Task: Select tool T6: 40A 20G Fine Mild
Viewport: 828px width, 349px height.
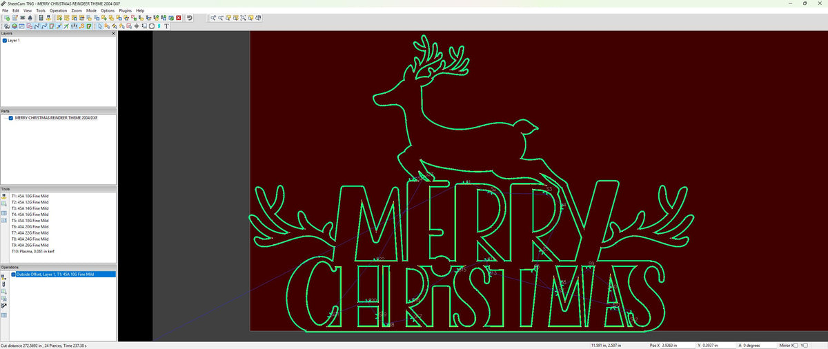Action: (x=30, y=227)
